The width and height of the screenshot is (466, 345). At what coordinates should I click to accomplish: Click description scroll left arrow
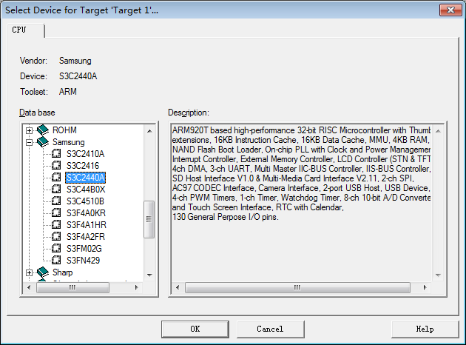(178, 287)
